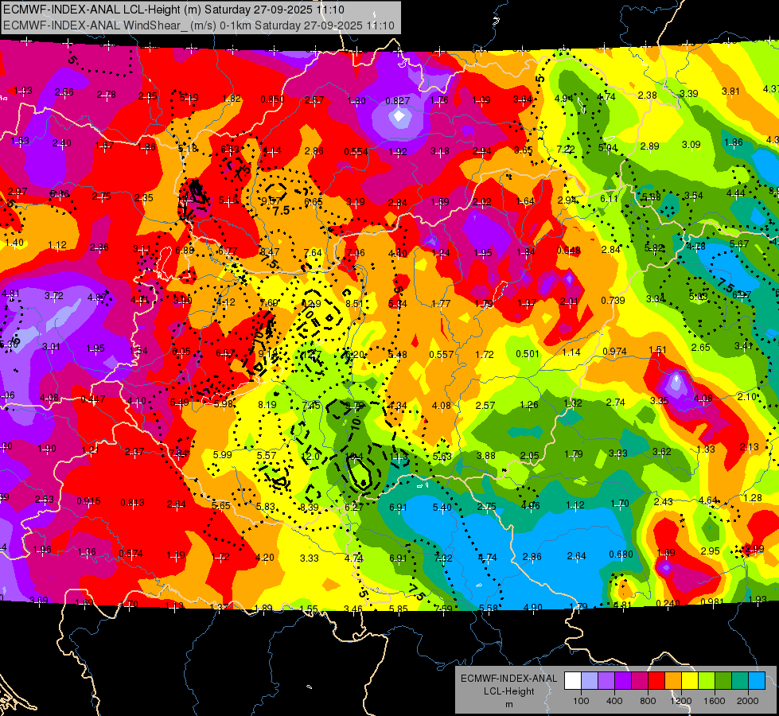Click the red legend color swatch
Viewport: 779px width, 716px height.
point(656,681)
